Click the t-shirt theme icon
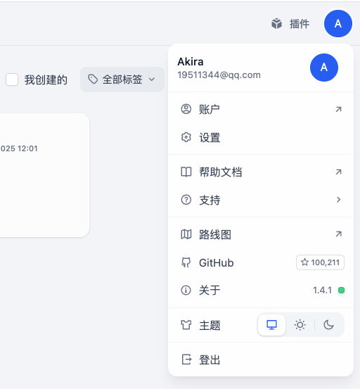 (x=186, y=325)
